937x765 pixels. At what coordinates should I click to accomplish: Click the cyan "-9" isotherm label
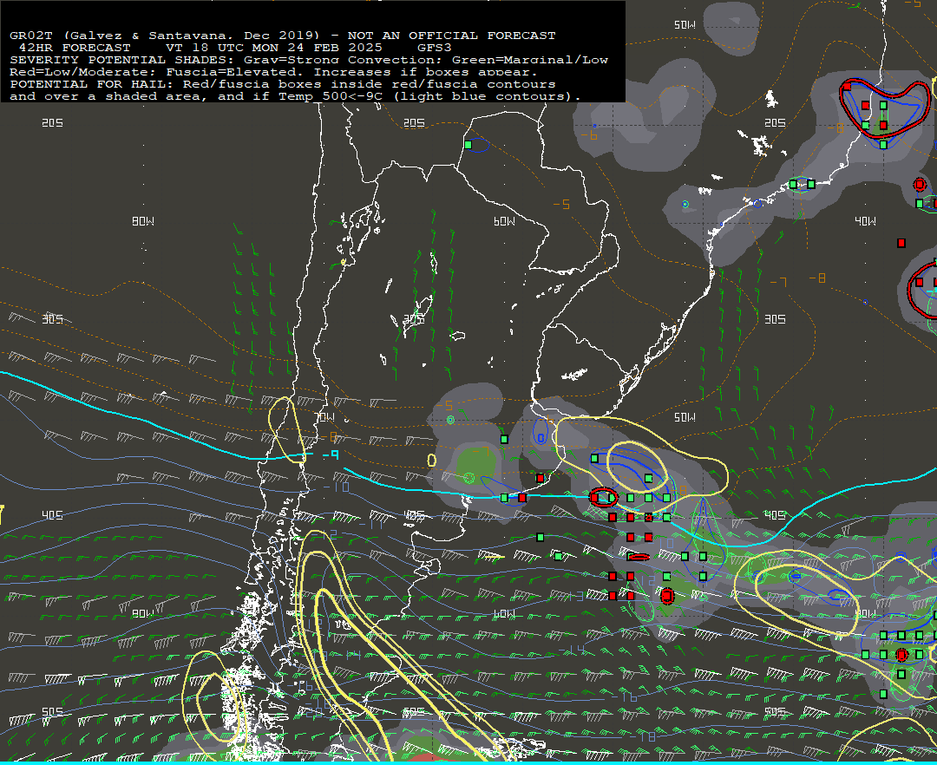coord(331,455)
